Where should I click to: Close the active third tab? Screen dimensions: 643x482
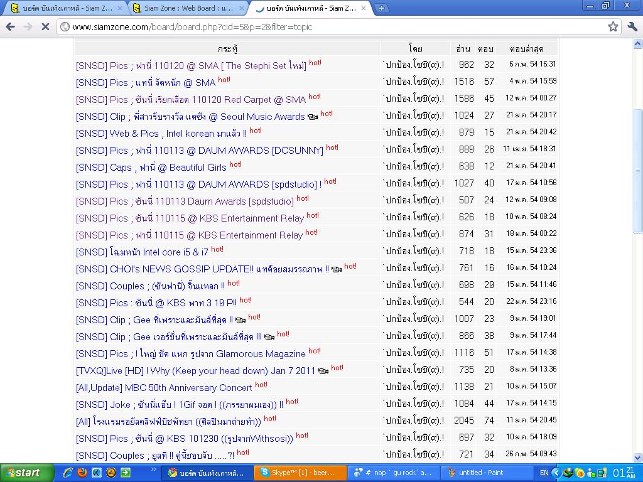364,8
